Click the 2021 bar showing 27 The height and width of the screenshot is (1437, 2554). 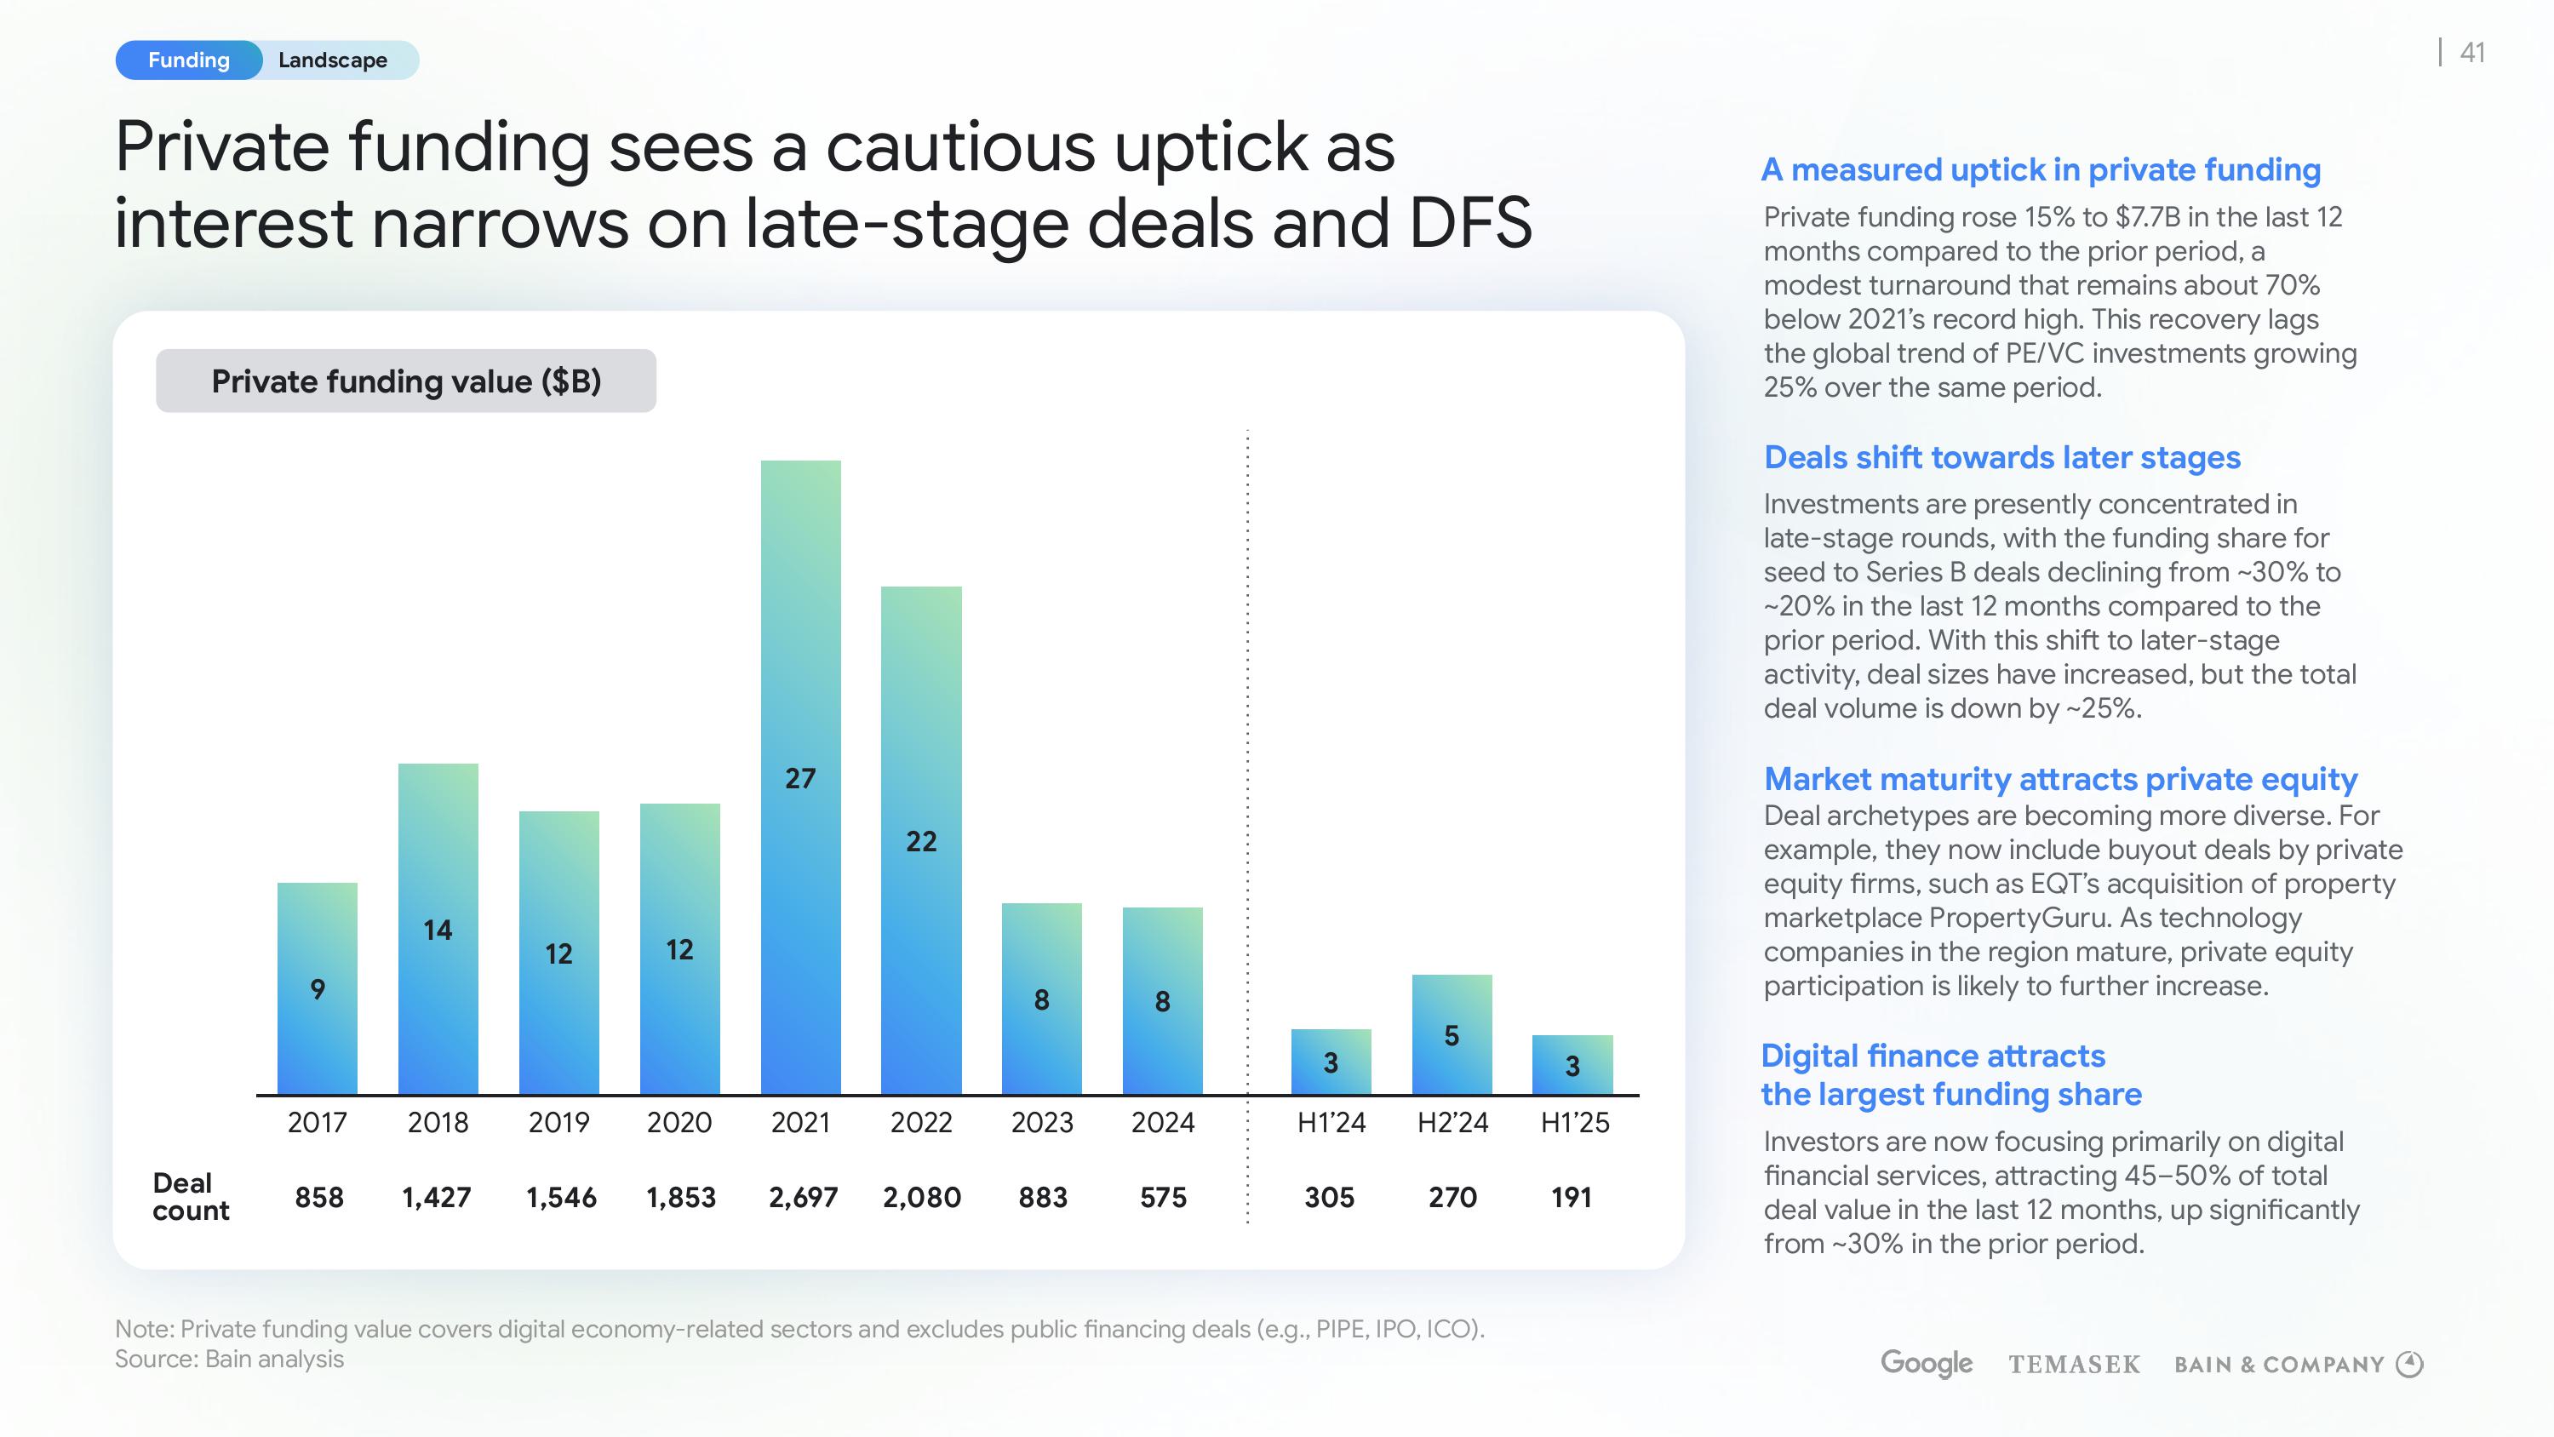tap(800, 776)
